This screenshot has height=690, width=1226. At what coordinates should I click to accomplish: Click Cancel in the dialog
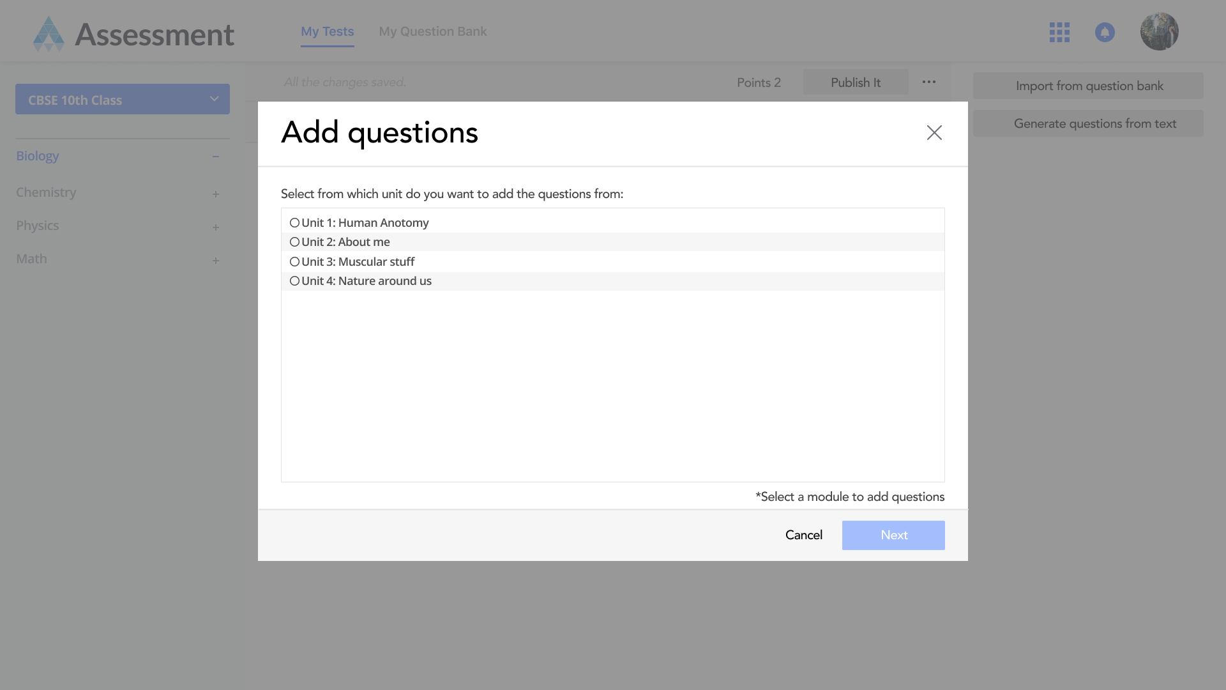click(803, 535)
